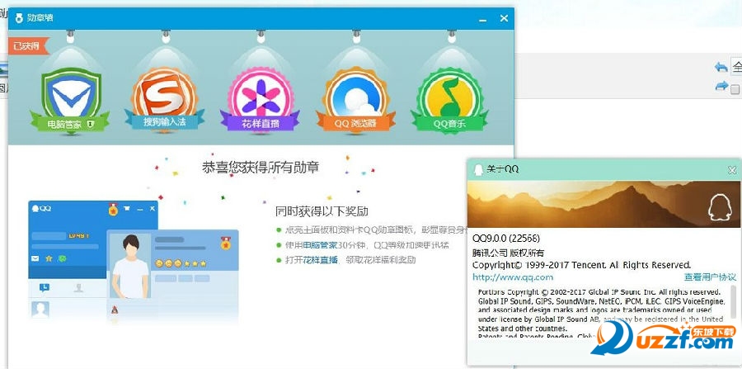
Task: Click the 电脑管家 medal badge
Action: [71, 100]
